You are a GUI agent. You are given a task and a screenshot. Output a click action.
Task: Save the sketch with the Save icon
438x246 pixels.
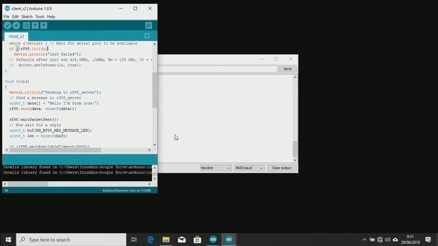click(44, 26)
